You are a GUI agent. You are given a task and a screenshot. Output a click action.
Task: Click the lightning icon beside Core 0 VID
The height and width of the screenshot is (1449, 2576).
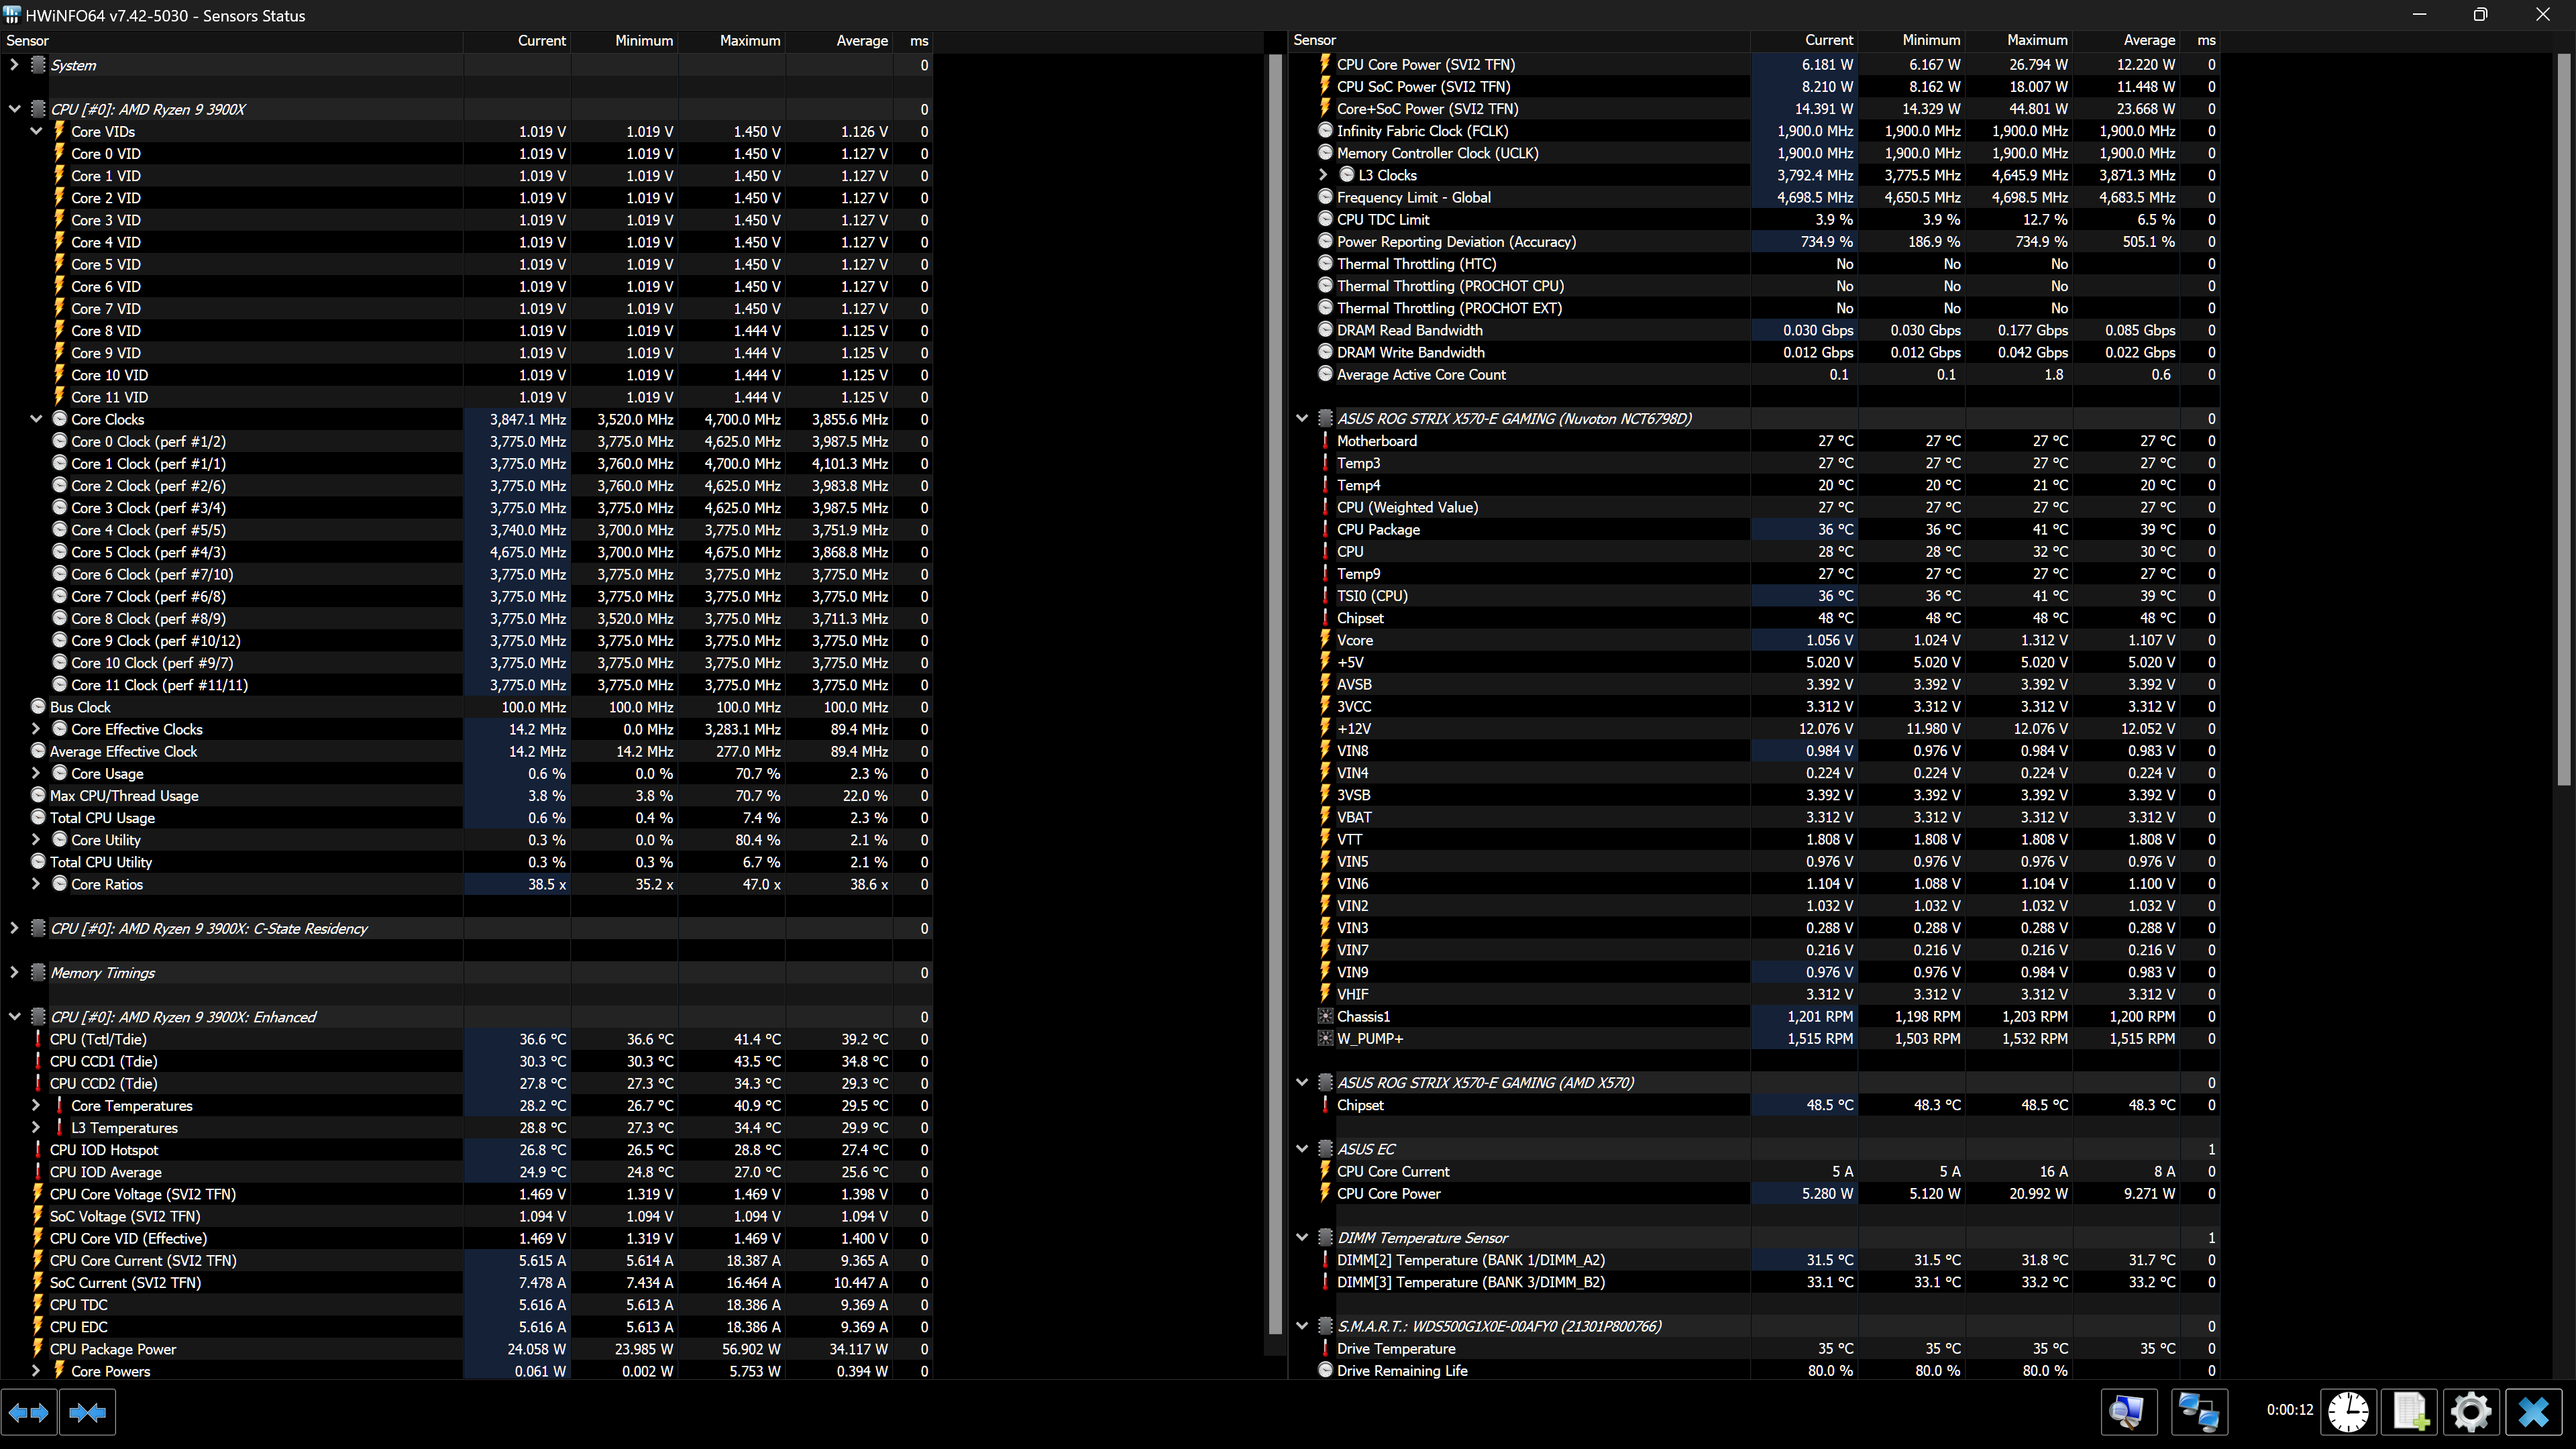(x=59, y=153)
